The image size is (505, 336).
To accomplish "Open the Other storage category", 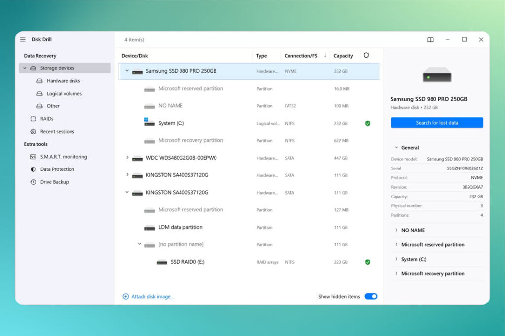I will pyautogui.click(x=52, y=106).
